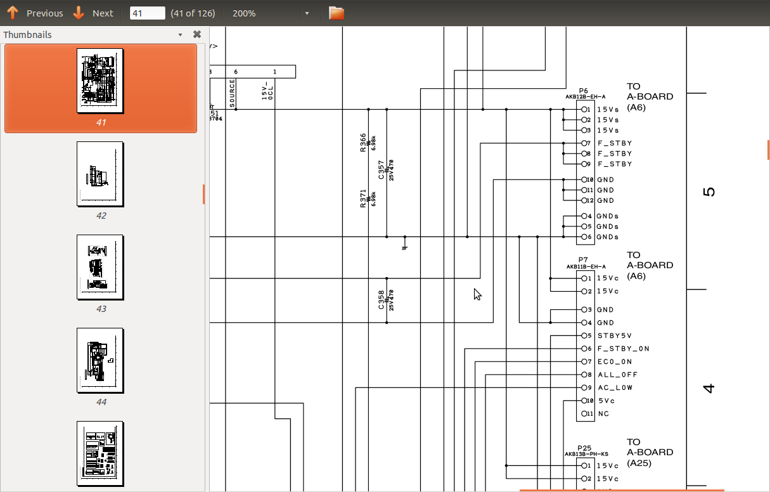Close the Thumbnails sidebar with the X
Screen dimensions: 770x492
coord(197,35)
